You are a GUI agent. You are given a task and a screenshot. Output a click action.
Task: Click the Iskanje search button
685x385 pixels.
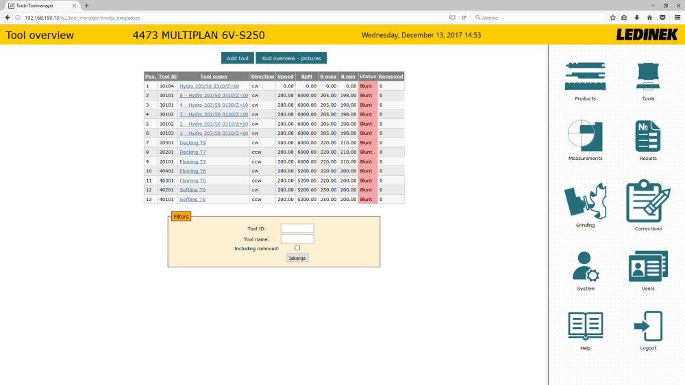(x=297, y=258)
